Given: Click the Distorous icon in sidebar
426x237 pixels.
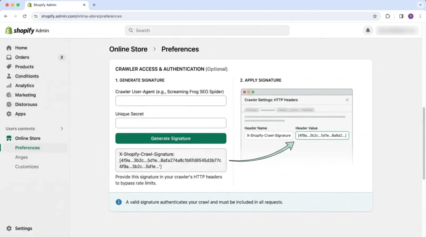Looking at the screenshot, I should [9, 104].
